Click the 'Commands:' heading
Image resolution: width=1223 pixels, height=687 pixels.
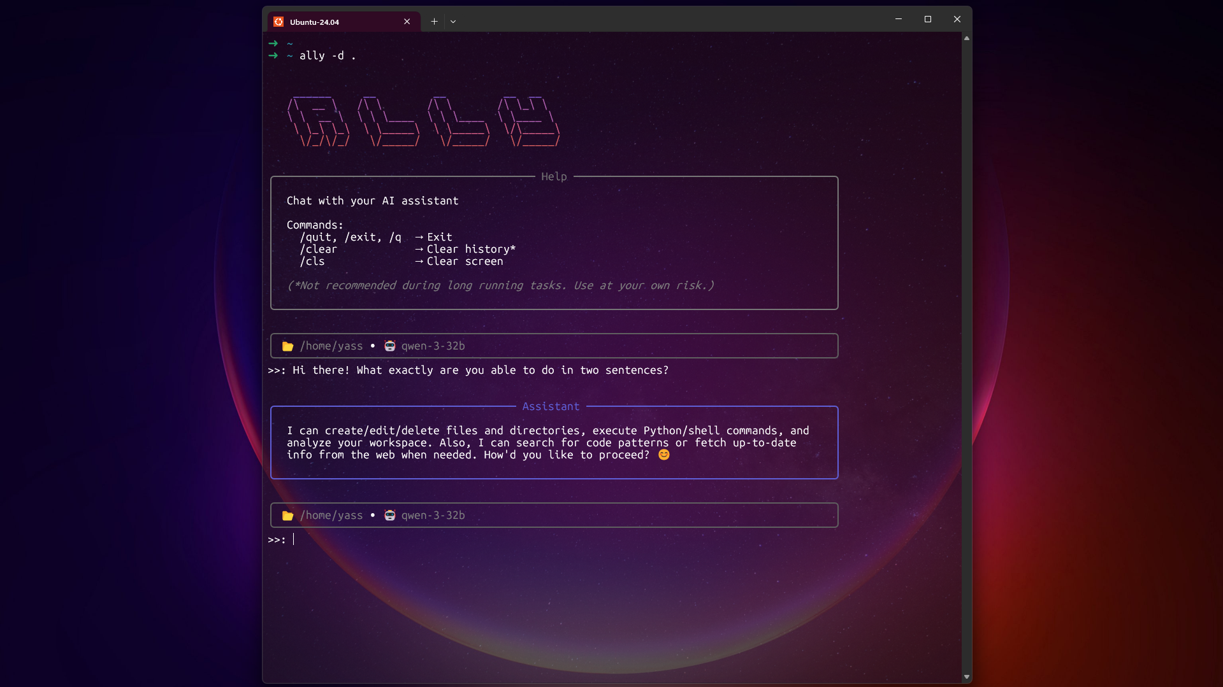[315, 225]
